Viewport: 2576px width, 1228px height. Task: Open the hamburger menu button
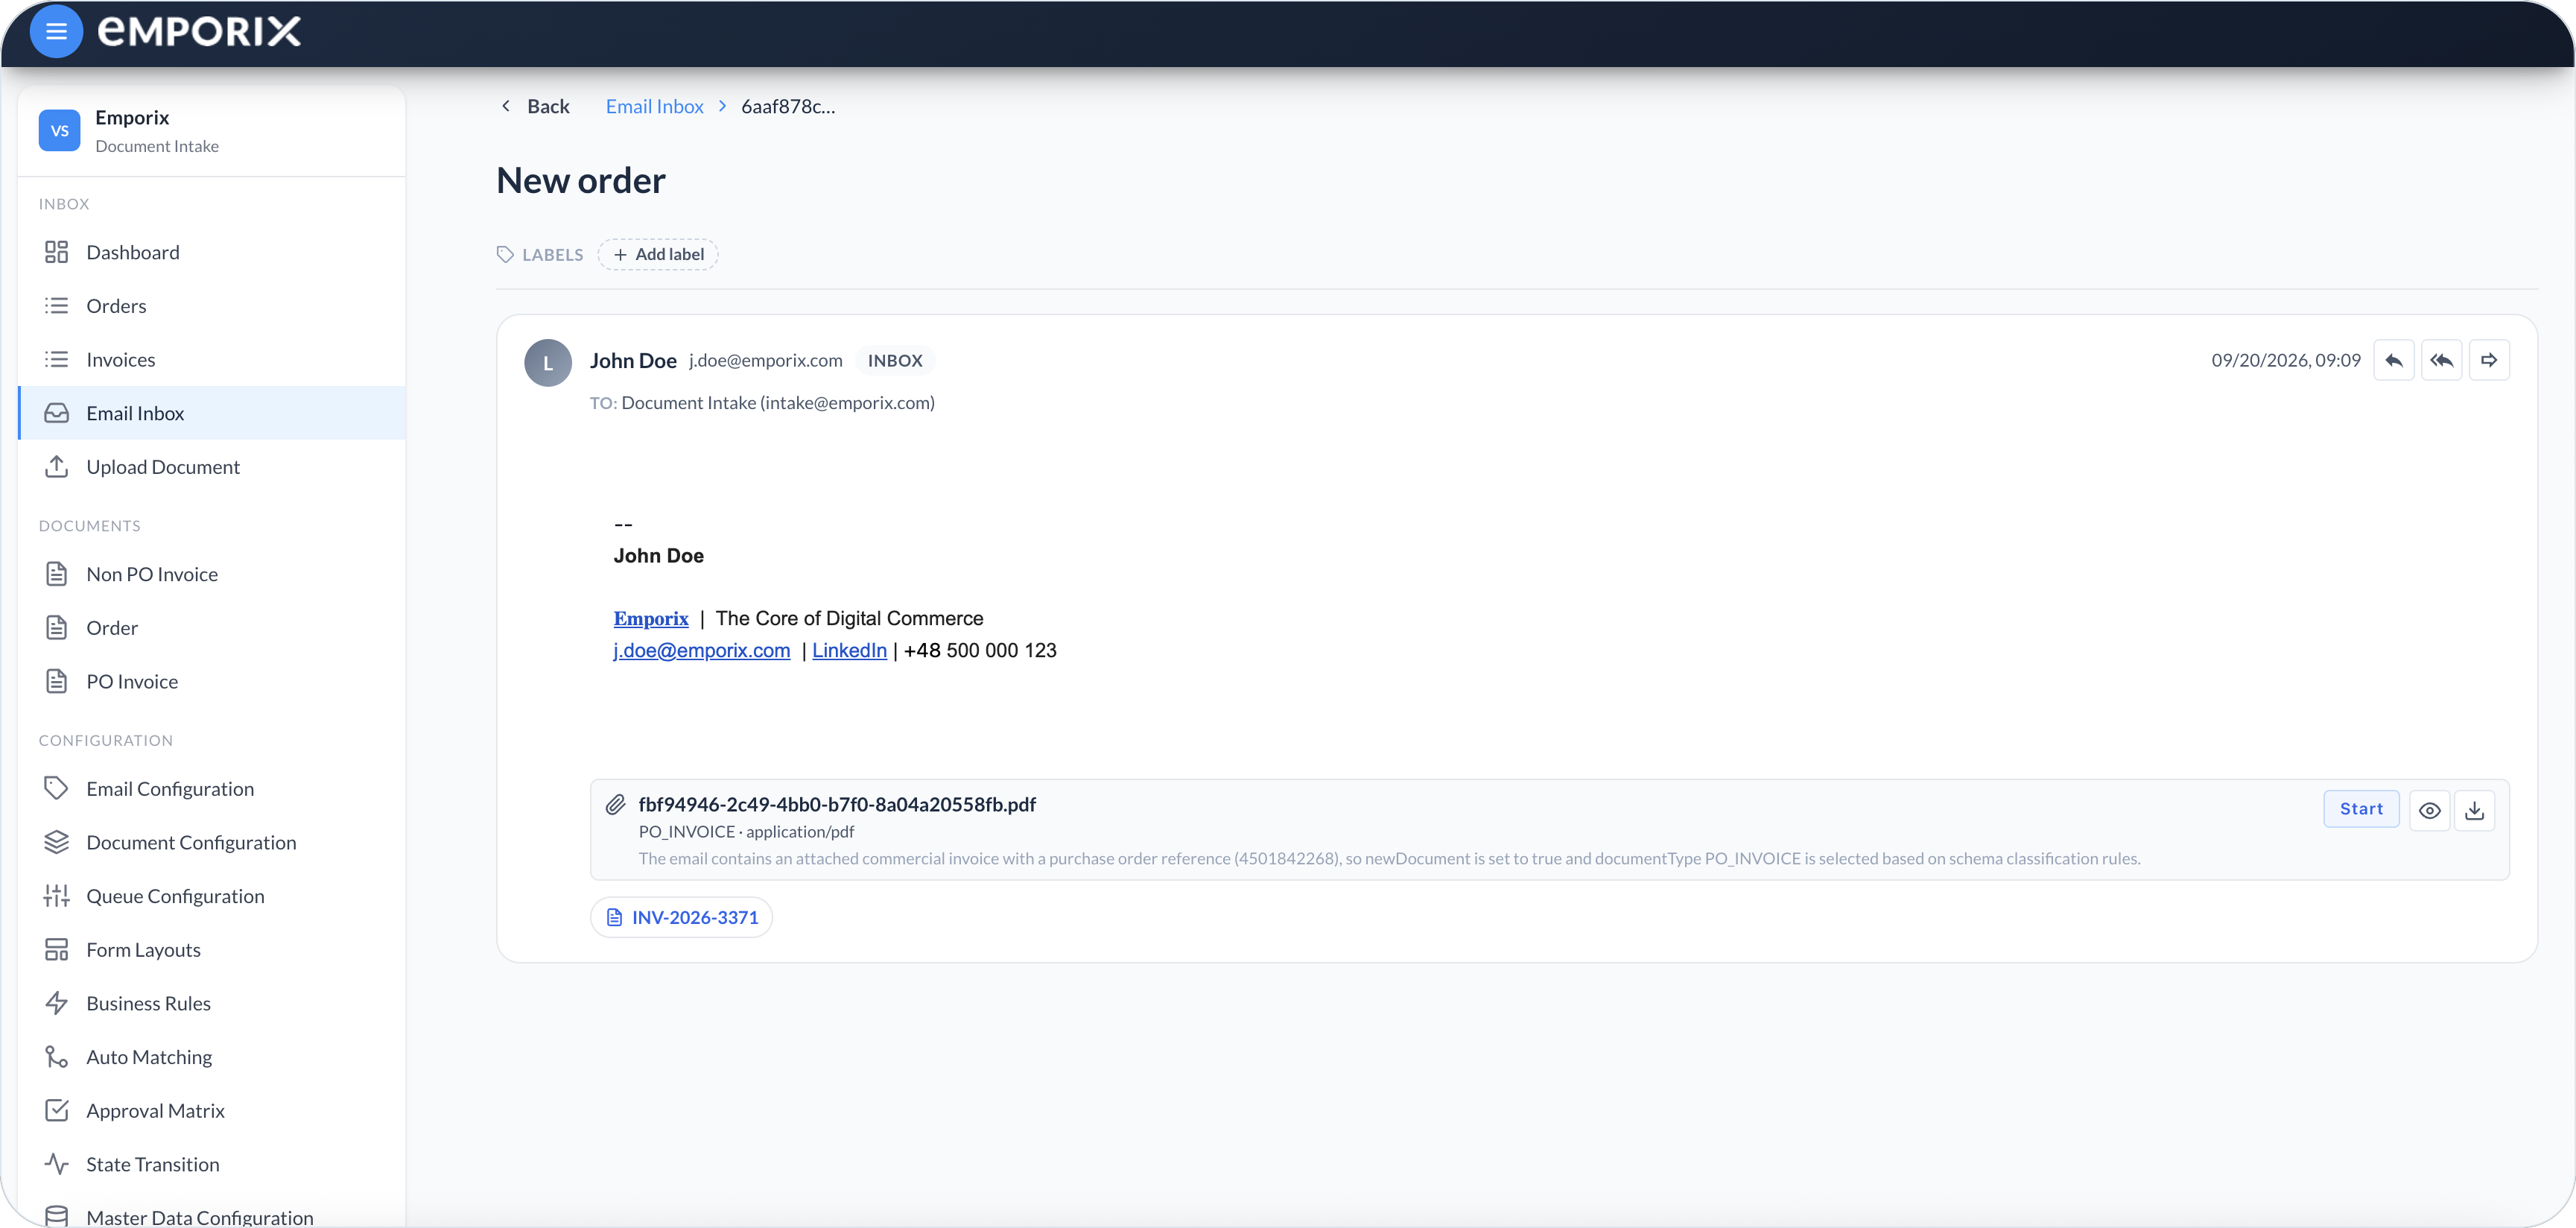pos(56,32)
